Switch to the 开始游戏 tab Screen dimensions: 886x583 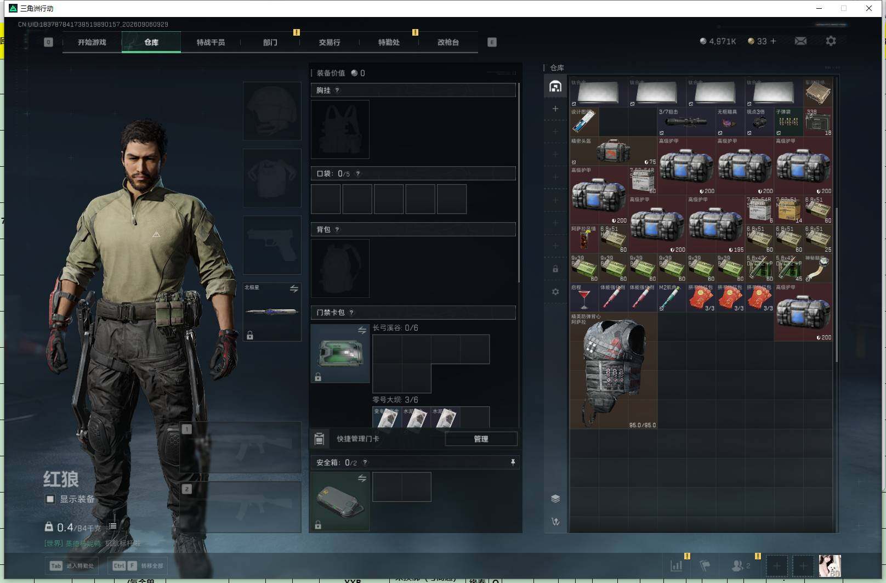point(92,42)
